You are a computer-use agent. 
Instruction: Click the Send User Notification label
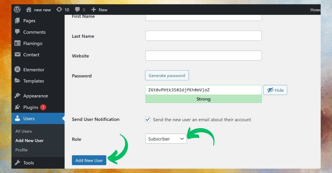(96, 119)
